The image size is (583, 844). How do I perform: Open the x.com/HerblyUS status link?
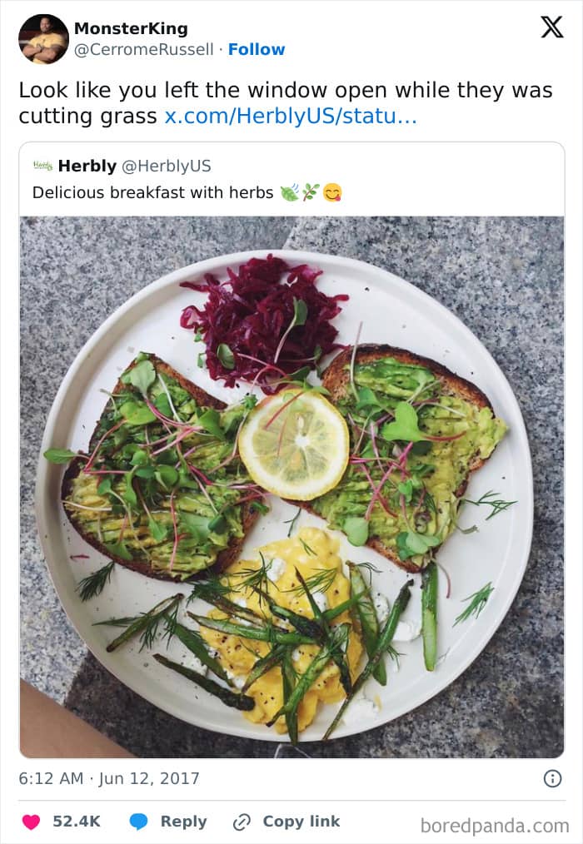point(291,116)
